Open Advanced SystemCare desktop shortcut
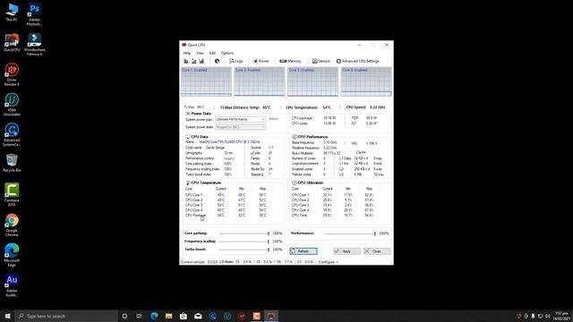Image resolution: width=573 pixels, height=322 pixels. 12,135
